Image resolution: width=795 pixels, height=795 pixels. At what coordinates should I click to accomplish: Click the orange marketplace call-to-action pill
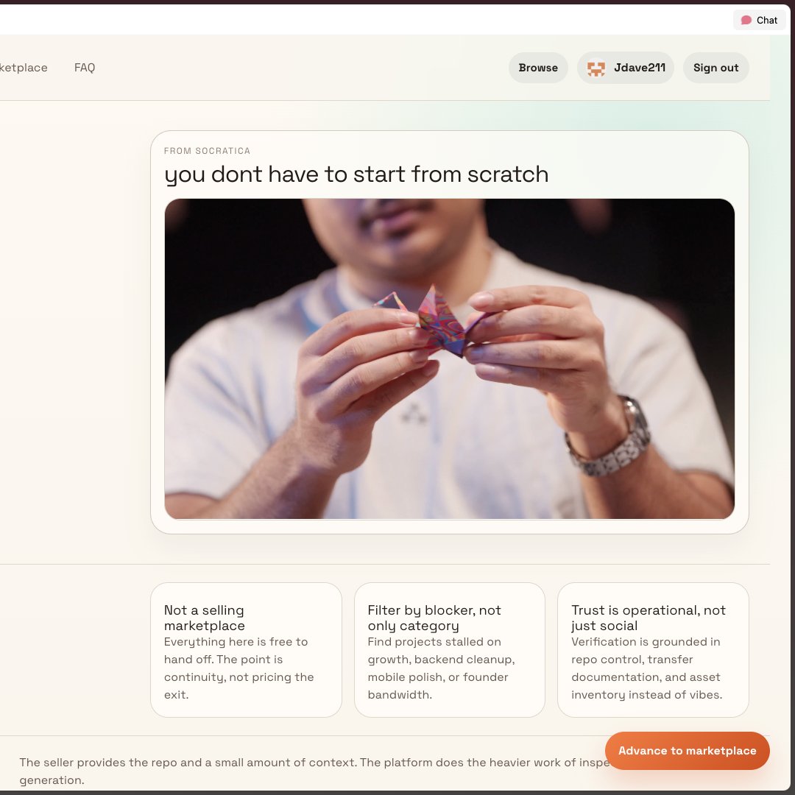[687, 750]
